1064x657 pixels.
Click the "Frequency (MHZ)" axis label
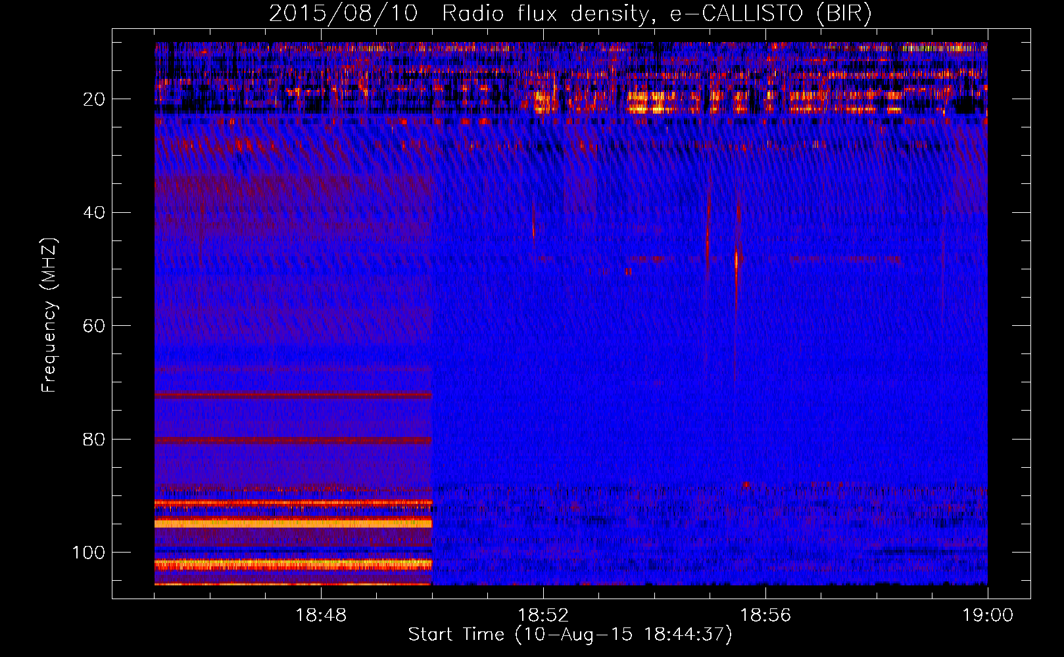click(49, 315)
